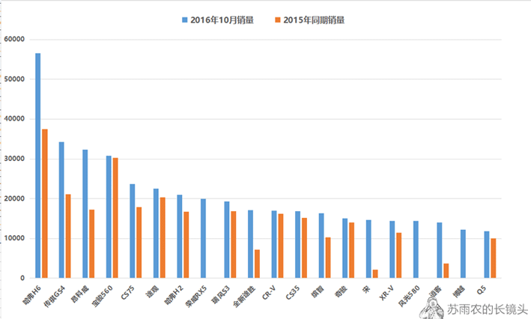Click the orange 2015 bar for CS35
The height and width of the screenshot is (319, 531).
[x=304, y=248]
